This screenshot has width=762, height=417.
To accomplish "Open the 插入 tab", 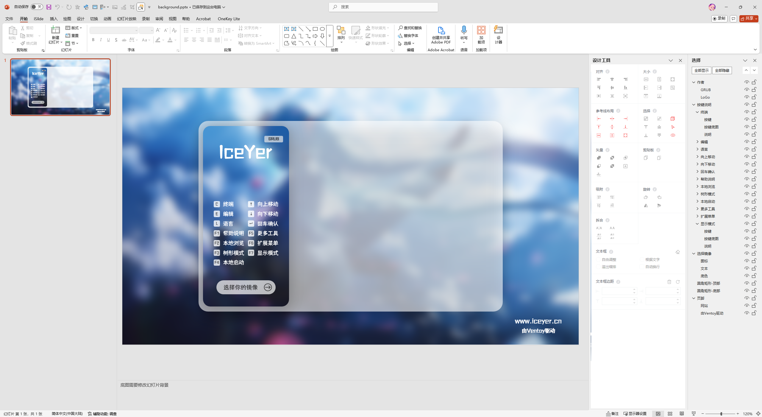I will click(54, 19).
